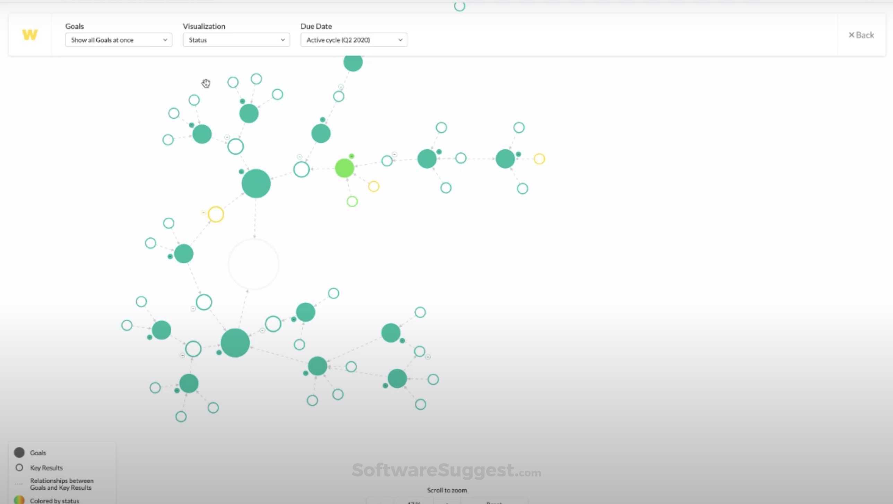Click the big teal goal above center circle
The image size is (893, 504).
256,183
